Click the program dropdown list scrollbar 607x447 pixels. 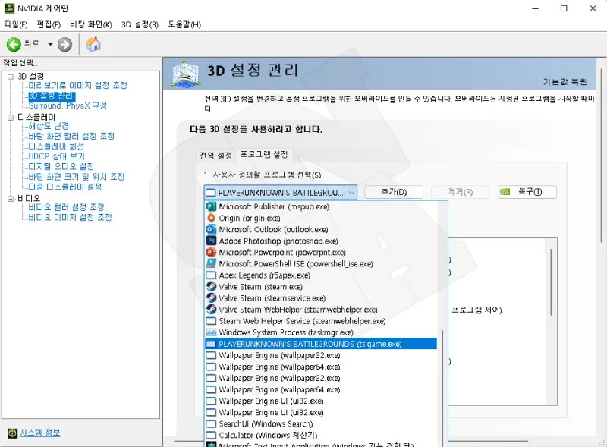[x=442, y=387]
